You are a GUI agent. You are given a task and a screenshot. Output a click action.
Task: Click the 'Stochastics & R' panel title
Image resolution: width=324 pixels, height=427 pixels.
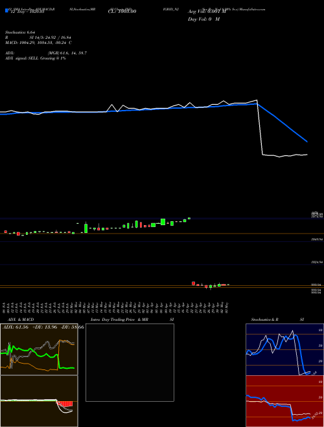click(x=264, y=320)
